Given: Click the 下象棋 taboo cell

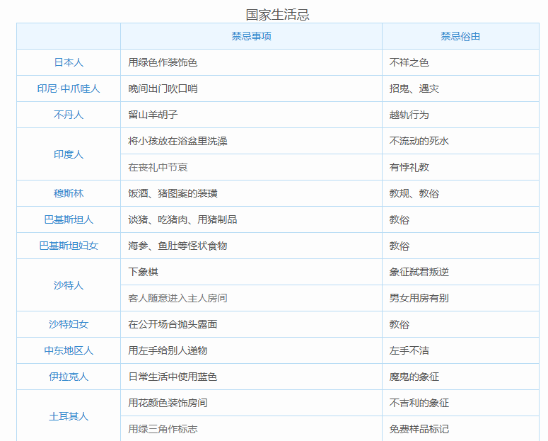Looking at the screenshot, I should pos(143,272).
